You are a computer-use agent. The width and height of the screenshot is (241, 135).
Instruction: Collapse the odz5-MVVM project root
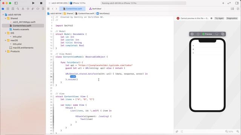(3, 15)
